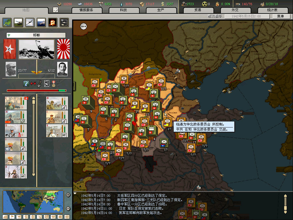Click the message log scrollbar track
The width and height of the screenshot is (293, 220).
tap(285, 204)
